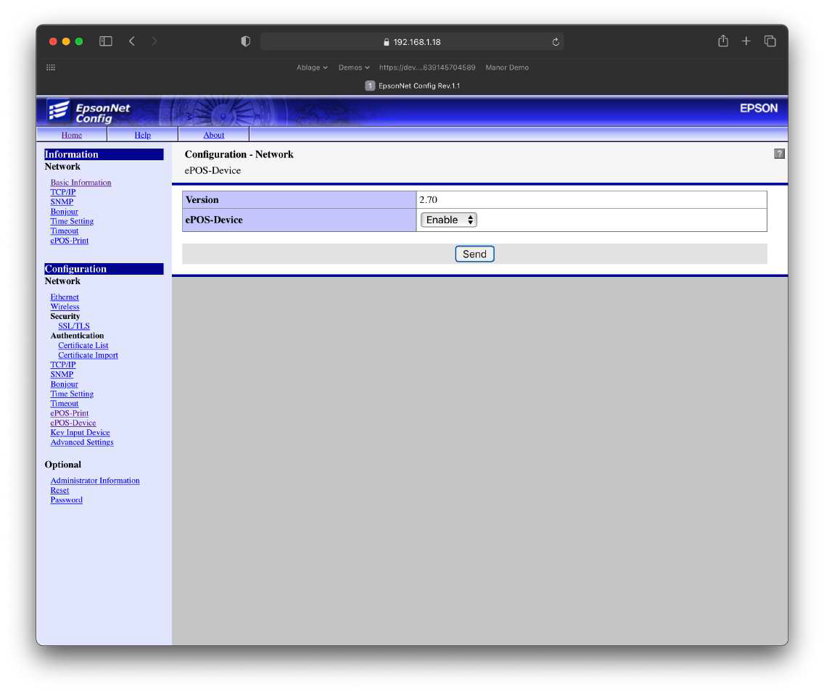This screenshot has width=824, height=693.
Task: Open Time Setting under Information
Action: coord(72,221)
